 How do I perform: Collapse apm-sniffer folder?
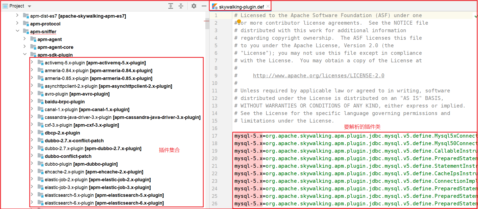tap(17, 31)
